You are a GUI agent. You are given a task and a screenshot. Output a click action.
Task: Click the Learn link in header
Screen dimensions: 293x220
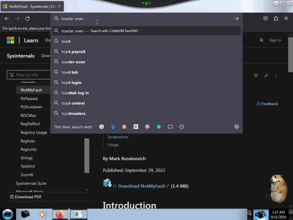point(31,40)
